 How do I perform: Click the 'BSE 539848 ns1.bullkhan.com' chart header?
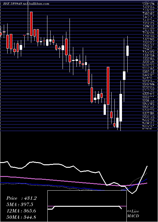(26, 4)
